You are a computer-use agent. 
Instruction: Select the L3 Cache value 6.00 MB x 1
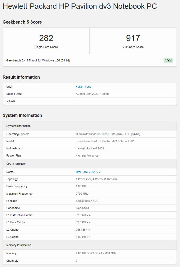click(x=83, y=237)
